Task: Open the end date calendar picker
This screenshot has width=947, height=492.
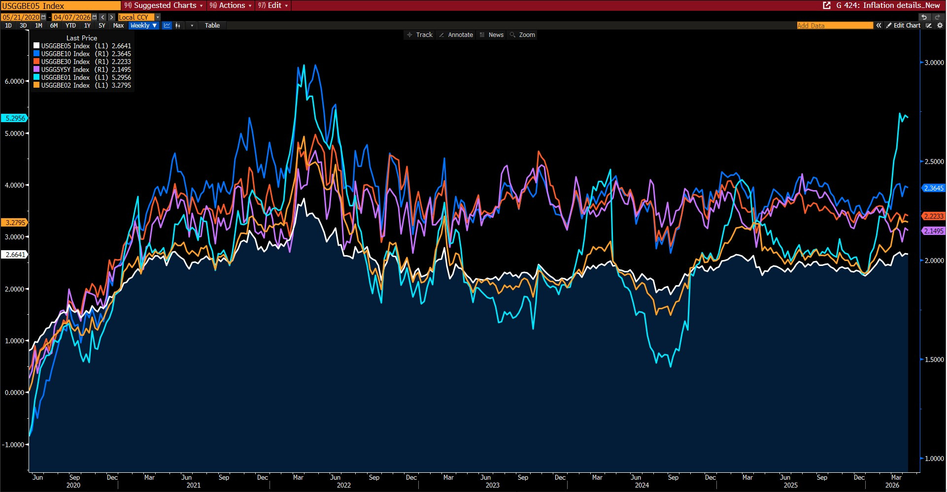Action: point(95,17)
